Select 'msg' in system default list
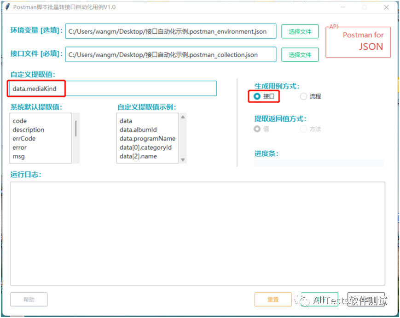 [x=18, y=156]
